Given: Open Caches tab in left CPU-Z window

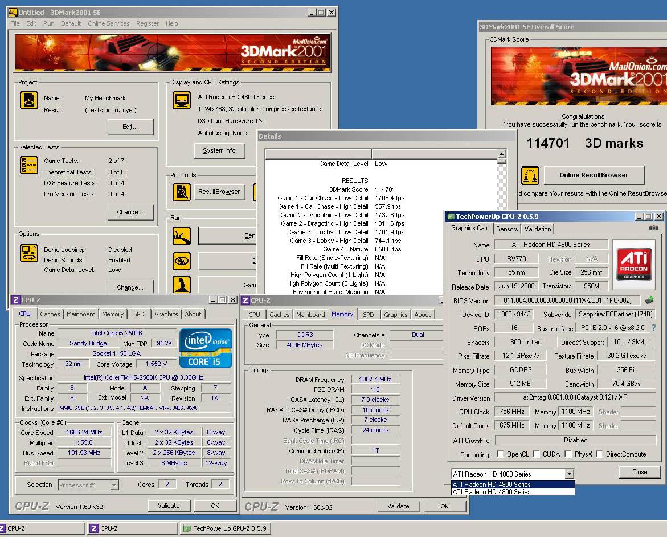Looking at the screenshot, I should click(x=50, y=314).
